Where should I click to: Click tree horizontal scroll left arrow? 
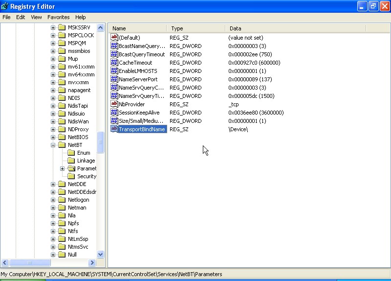click(x=5, y=262)
